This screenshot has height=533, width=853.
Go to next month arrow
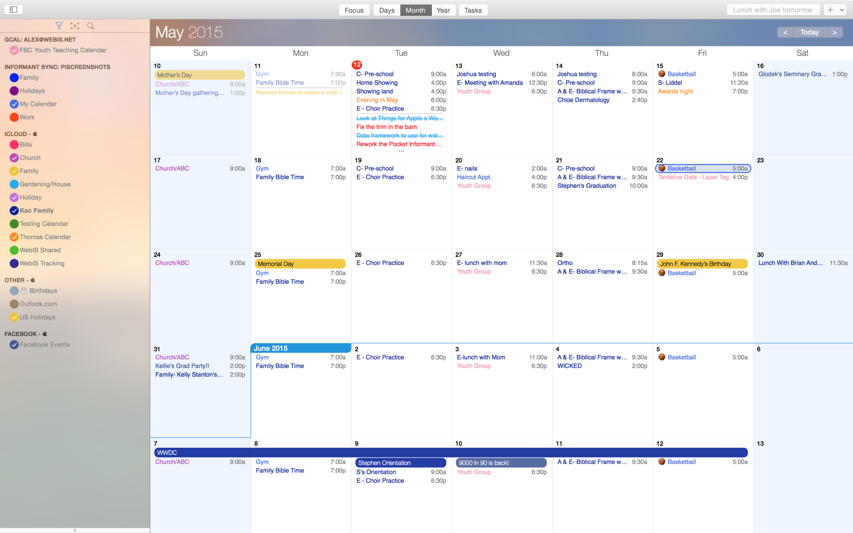(x=834, y=32)
